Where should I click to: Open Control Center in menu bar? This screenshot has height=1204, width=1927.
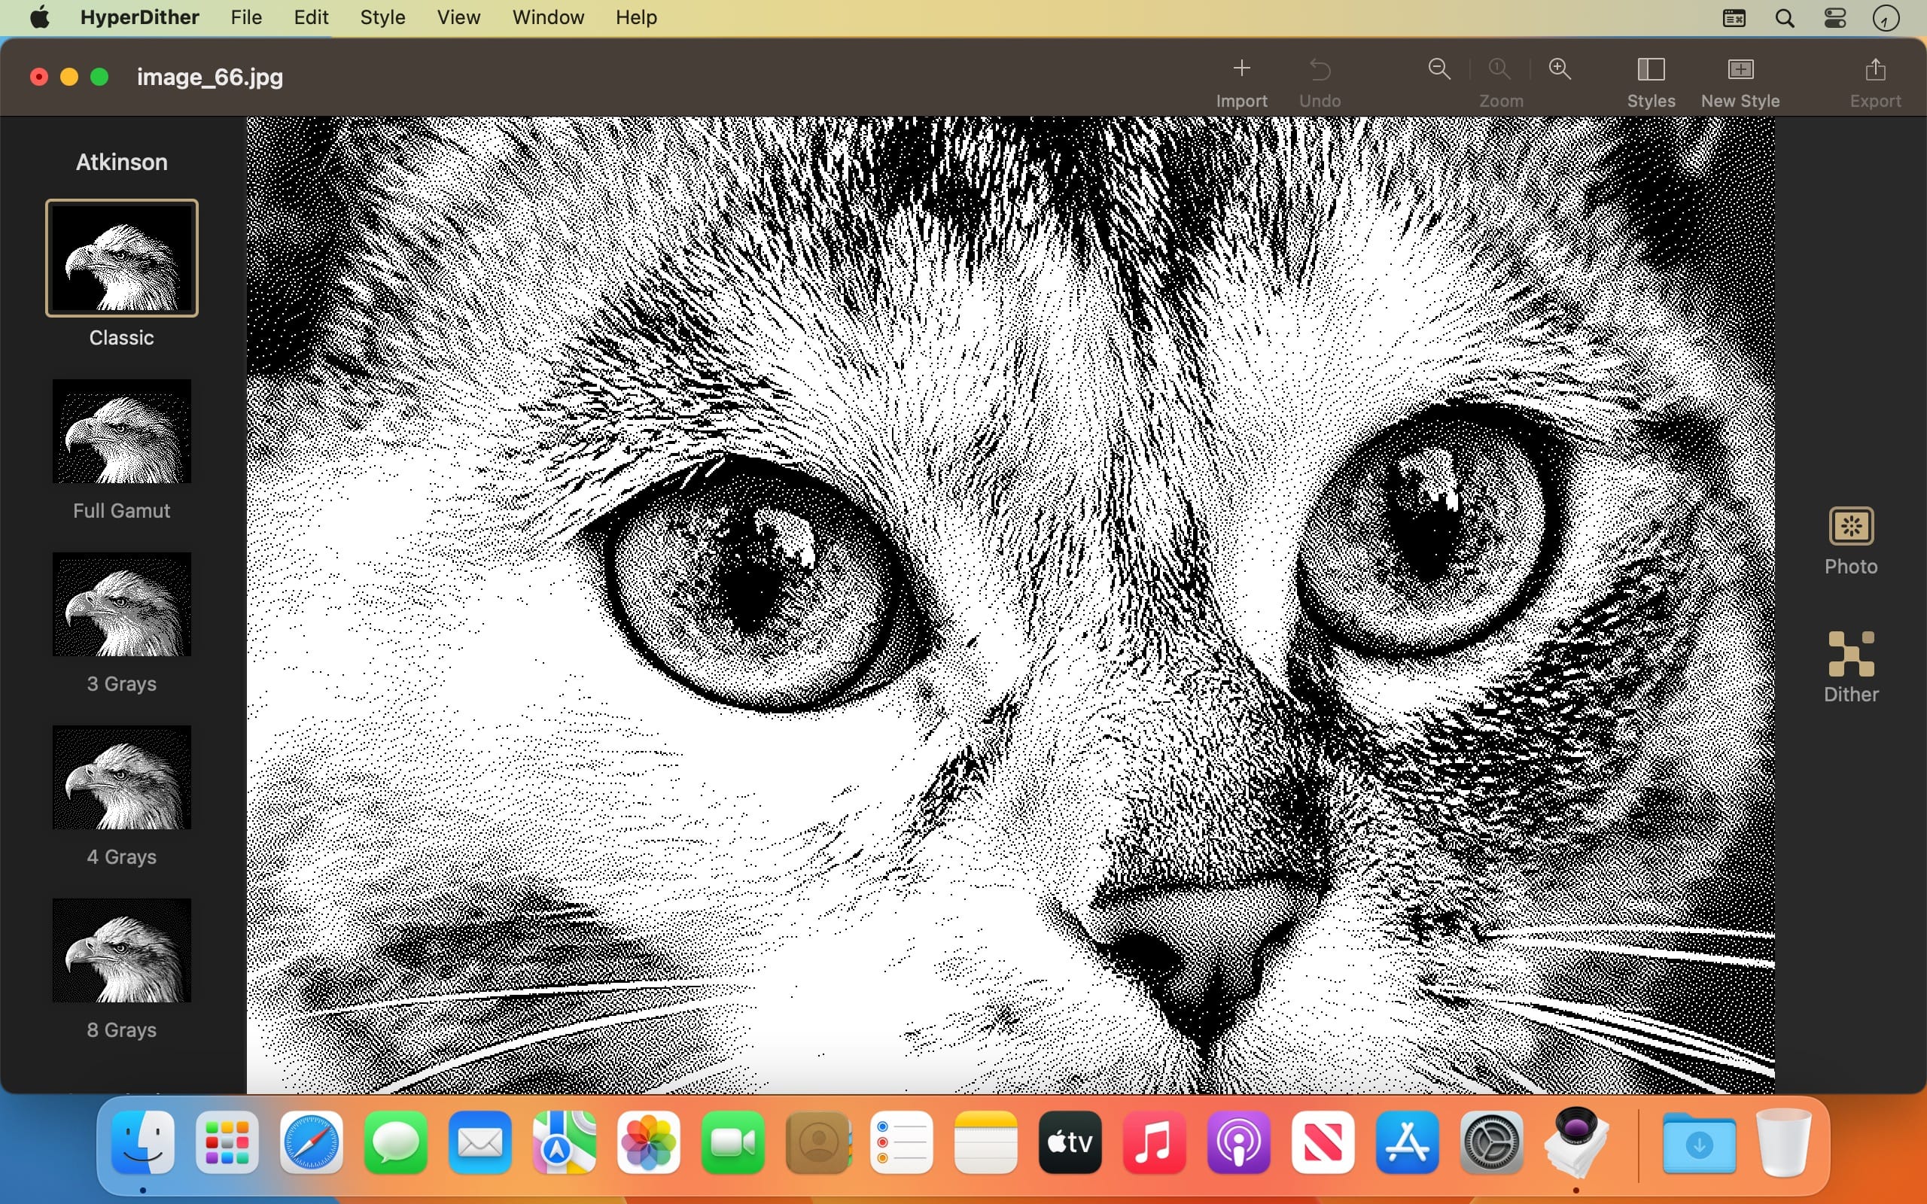(x=1835, y=18)
